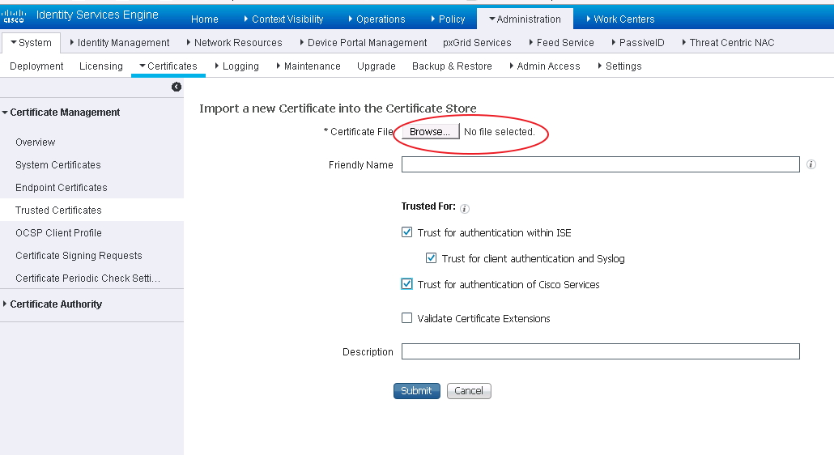Open the Admin Access dropdown

545,66
